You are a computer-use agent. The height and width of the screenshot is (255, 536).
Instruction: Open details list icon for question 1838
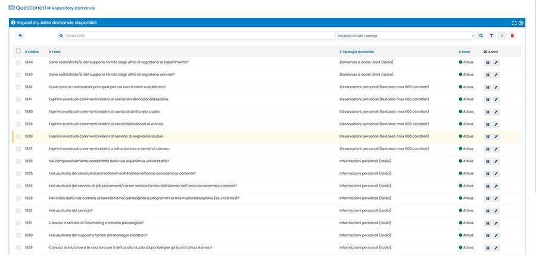(487, 136)
